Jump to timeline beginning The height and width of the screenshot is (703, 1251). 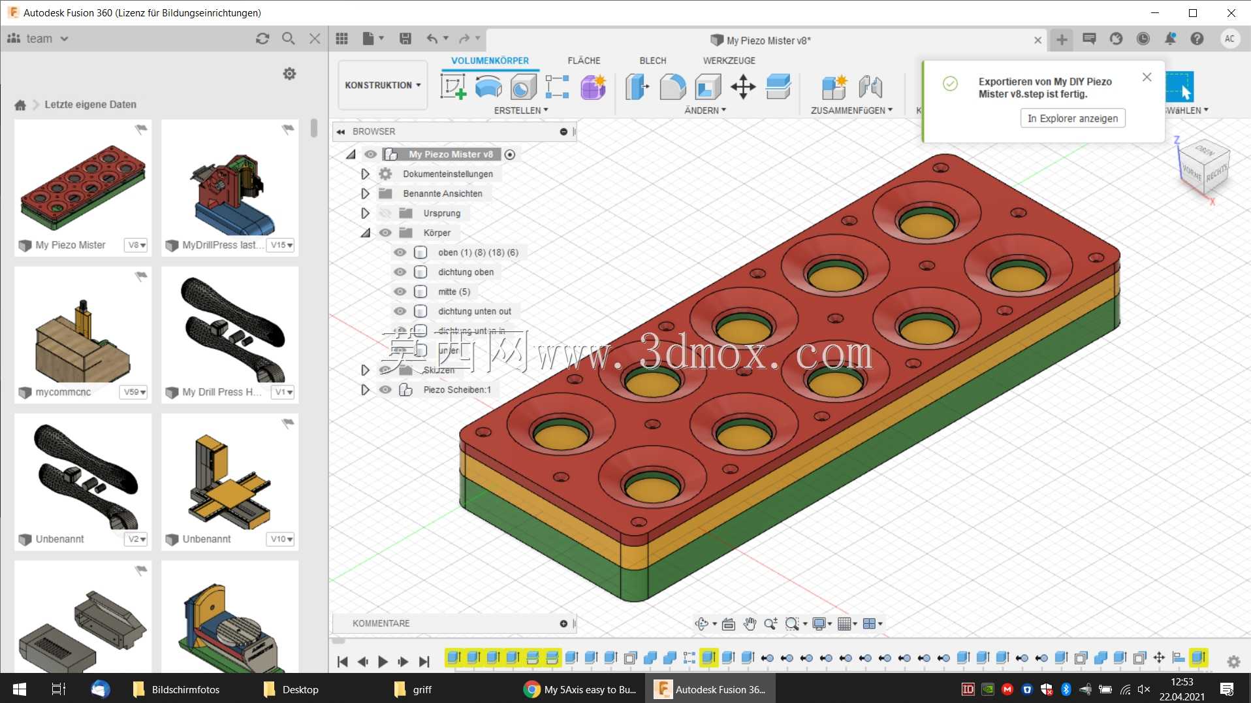click(x=342, y=661)
